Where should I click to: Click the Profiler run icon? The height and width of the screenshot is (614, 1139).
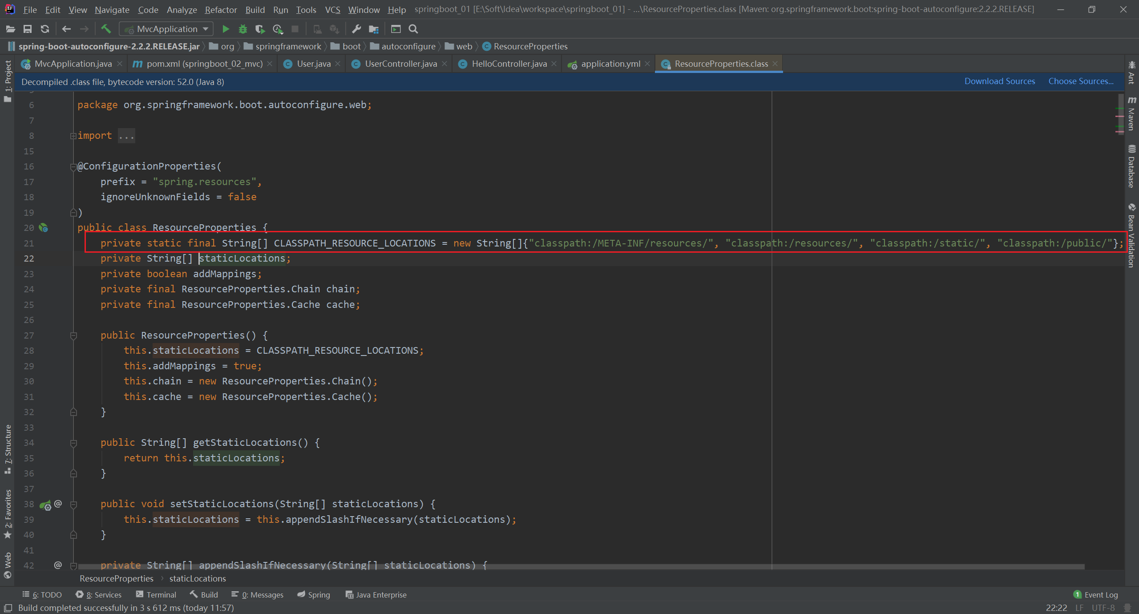tap(278, 29)
